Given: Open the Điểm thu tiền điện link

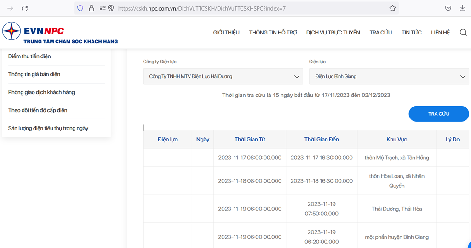Looking at the screenshot, I should click(29, 56).
